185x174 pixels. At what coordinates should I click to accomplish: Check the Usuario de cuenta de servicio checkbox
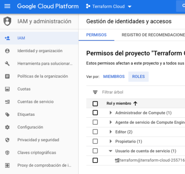[x=95, y=151]
